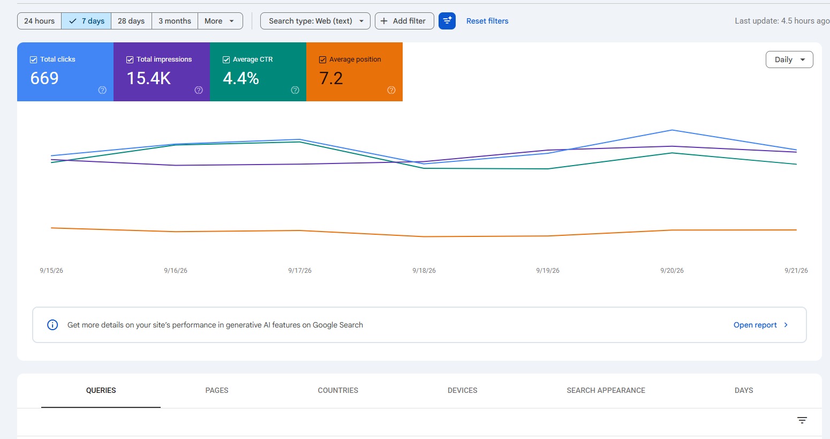
Task: Click the help icon on Average position card
Action: tap(391, 90)
